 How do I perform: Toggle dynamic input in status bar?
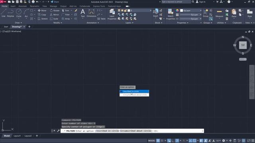click(169, 141)
